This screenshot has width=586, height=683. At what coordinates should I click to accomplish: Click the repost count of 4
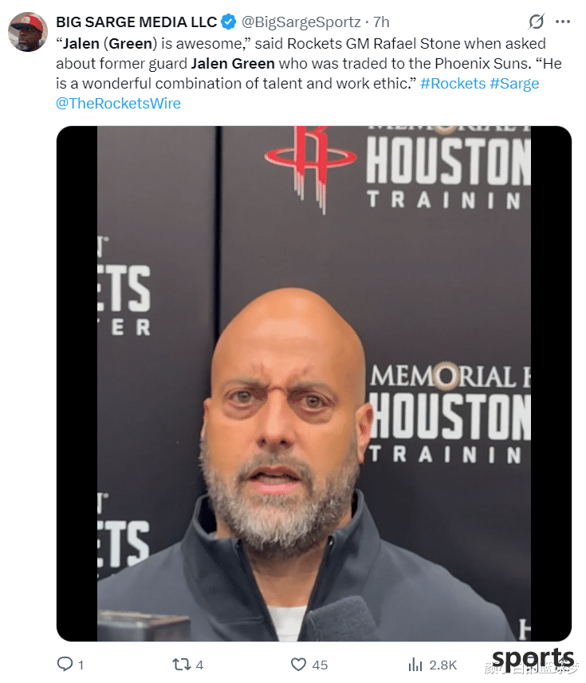coord(199,665)
